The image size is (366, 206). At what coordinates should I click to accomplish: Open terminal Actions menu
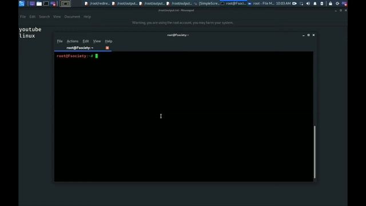[73, 41]
